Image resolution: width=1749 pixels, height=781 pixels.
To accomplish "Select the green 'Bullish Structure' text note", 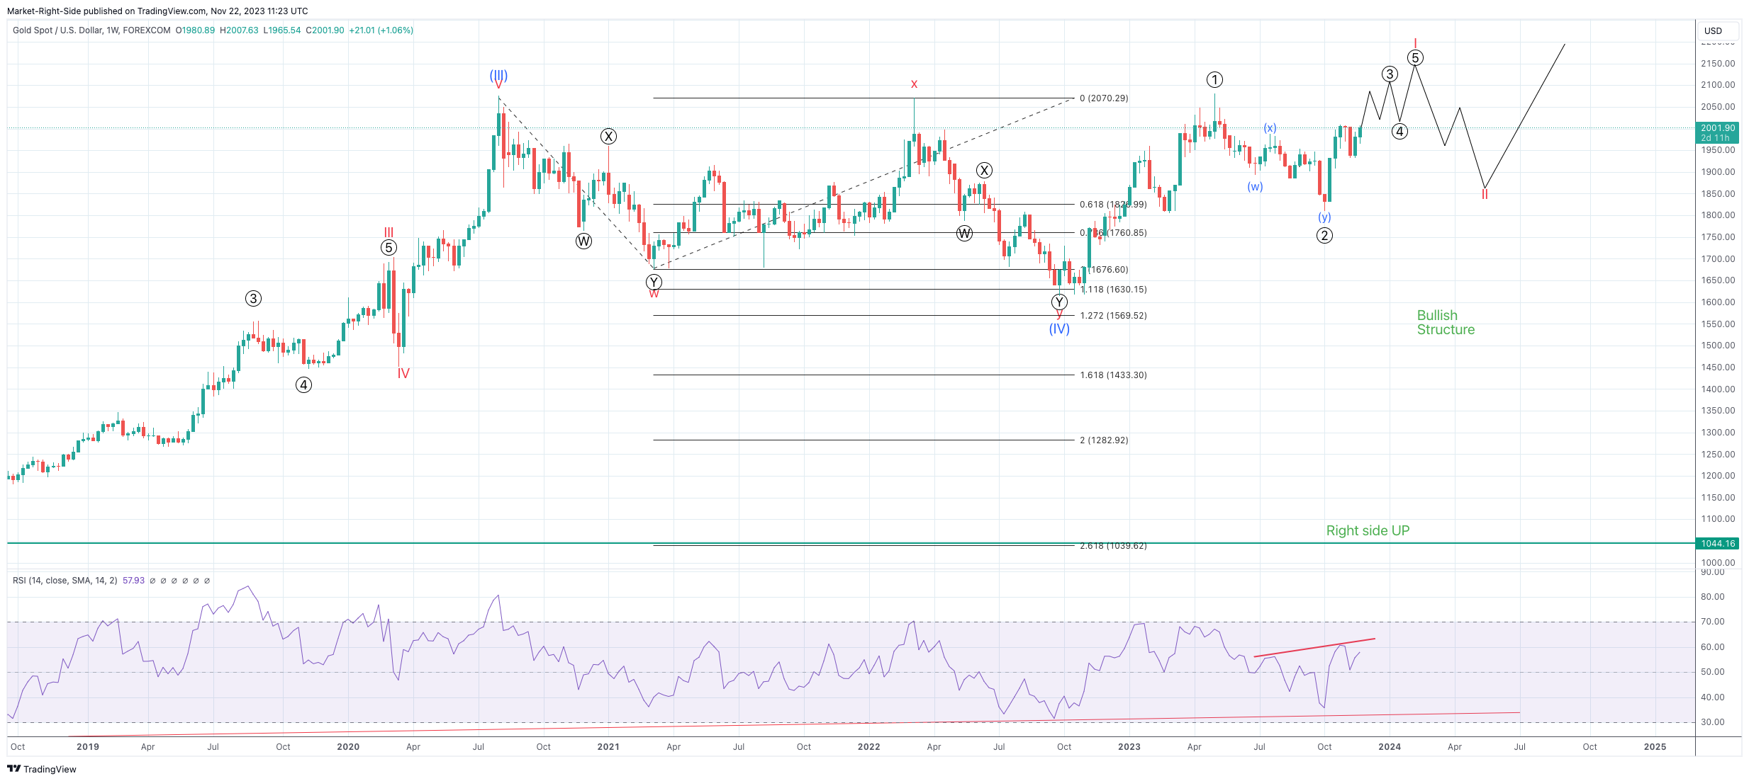I will 1446,323.
